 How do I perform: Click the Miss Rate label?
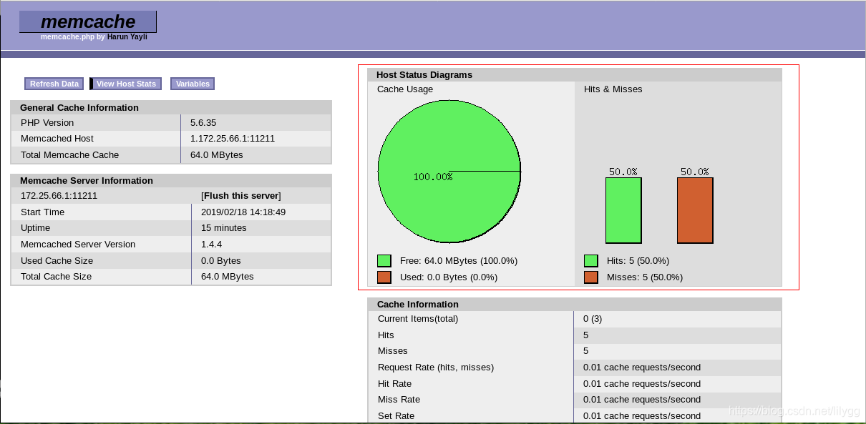[399, 400]
